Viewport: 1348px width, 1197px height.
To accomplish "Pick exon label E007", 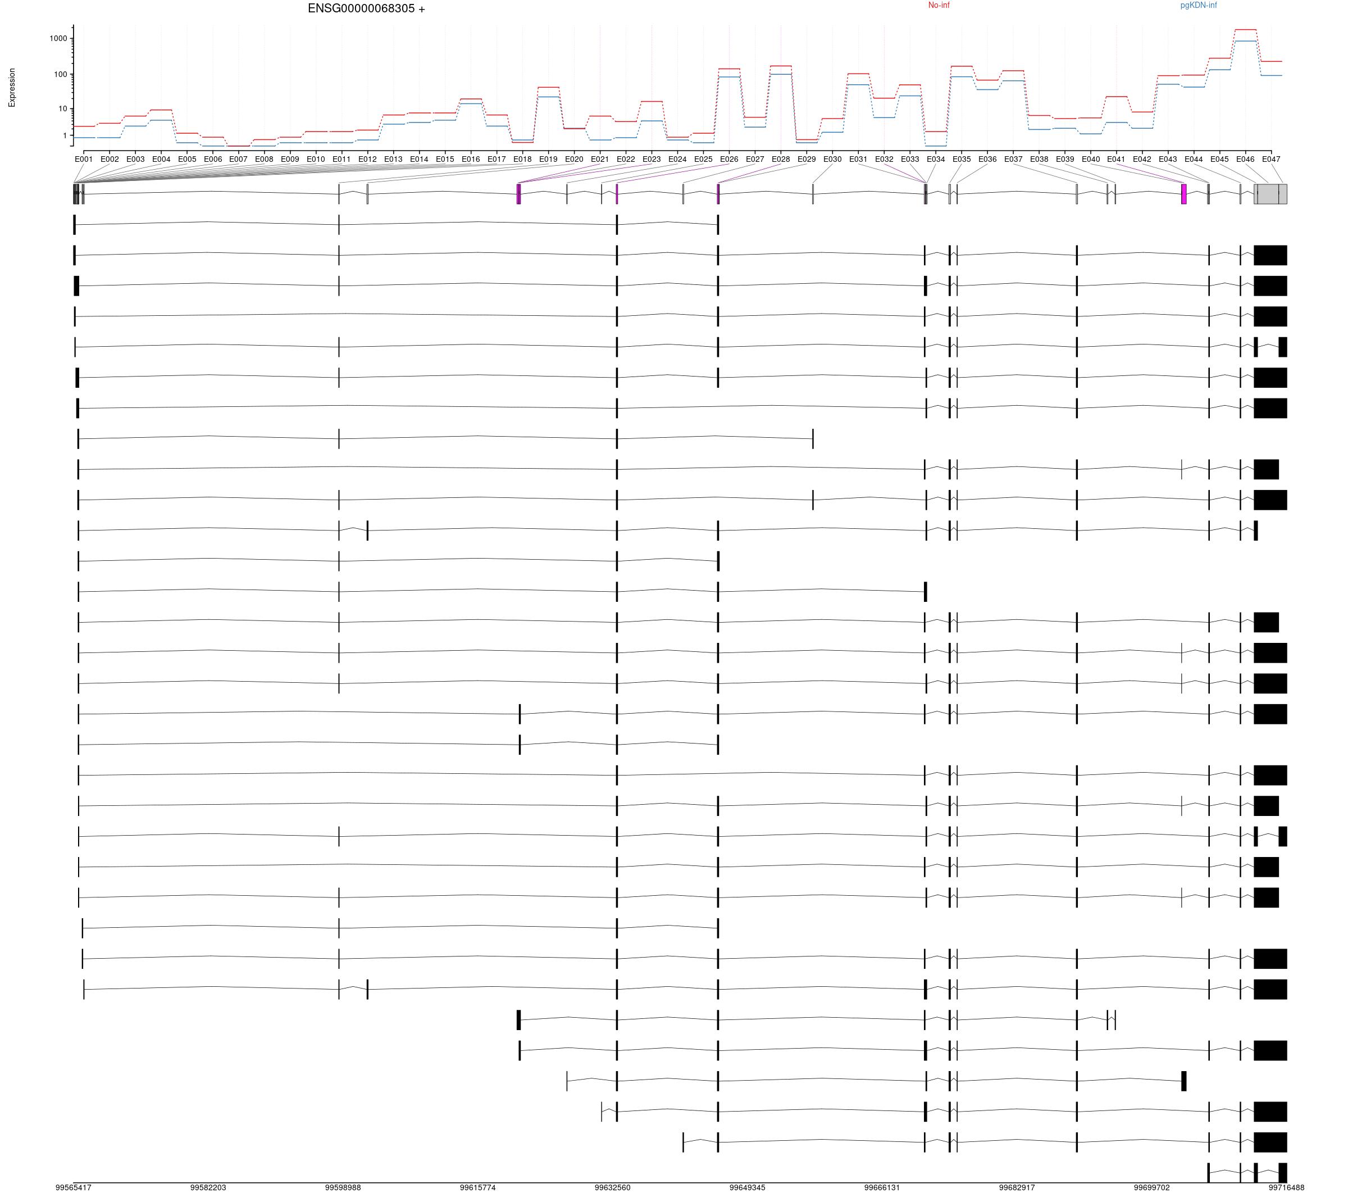I will point(239,159).
